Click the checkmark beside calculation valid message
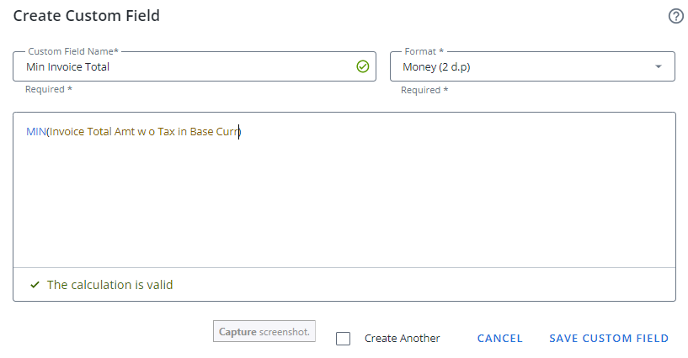The image size is (688, 358). (35, 285)
